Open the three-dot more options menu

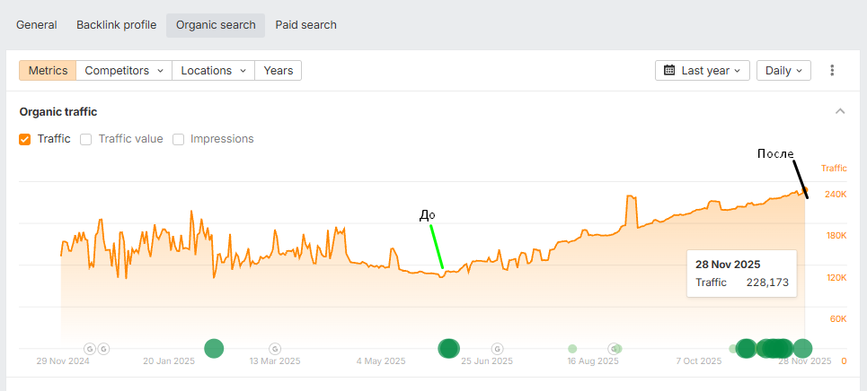(x=832, y=71)
